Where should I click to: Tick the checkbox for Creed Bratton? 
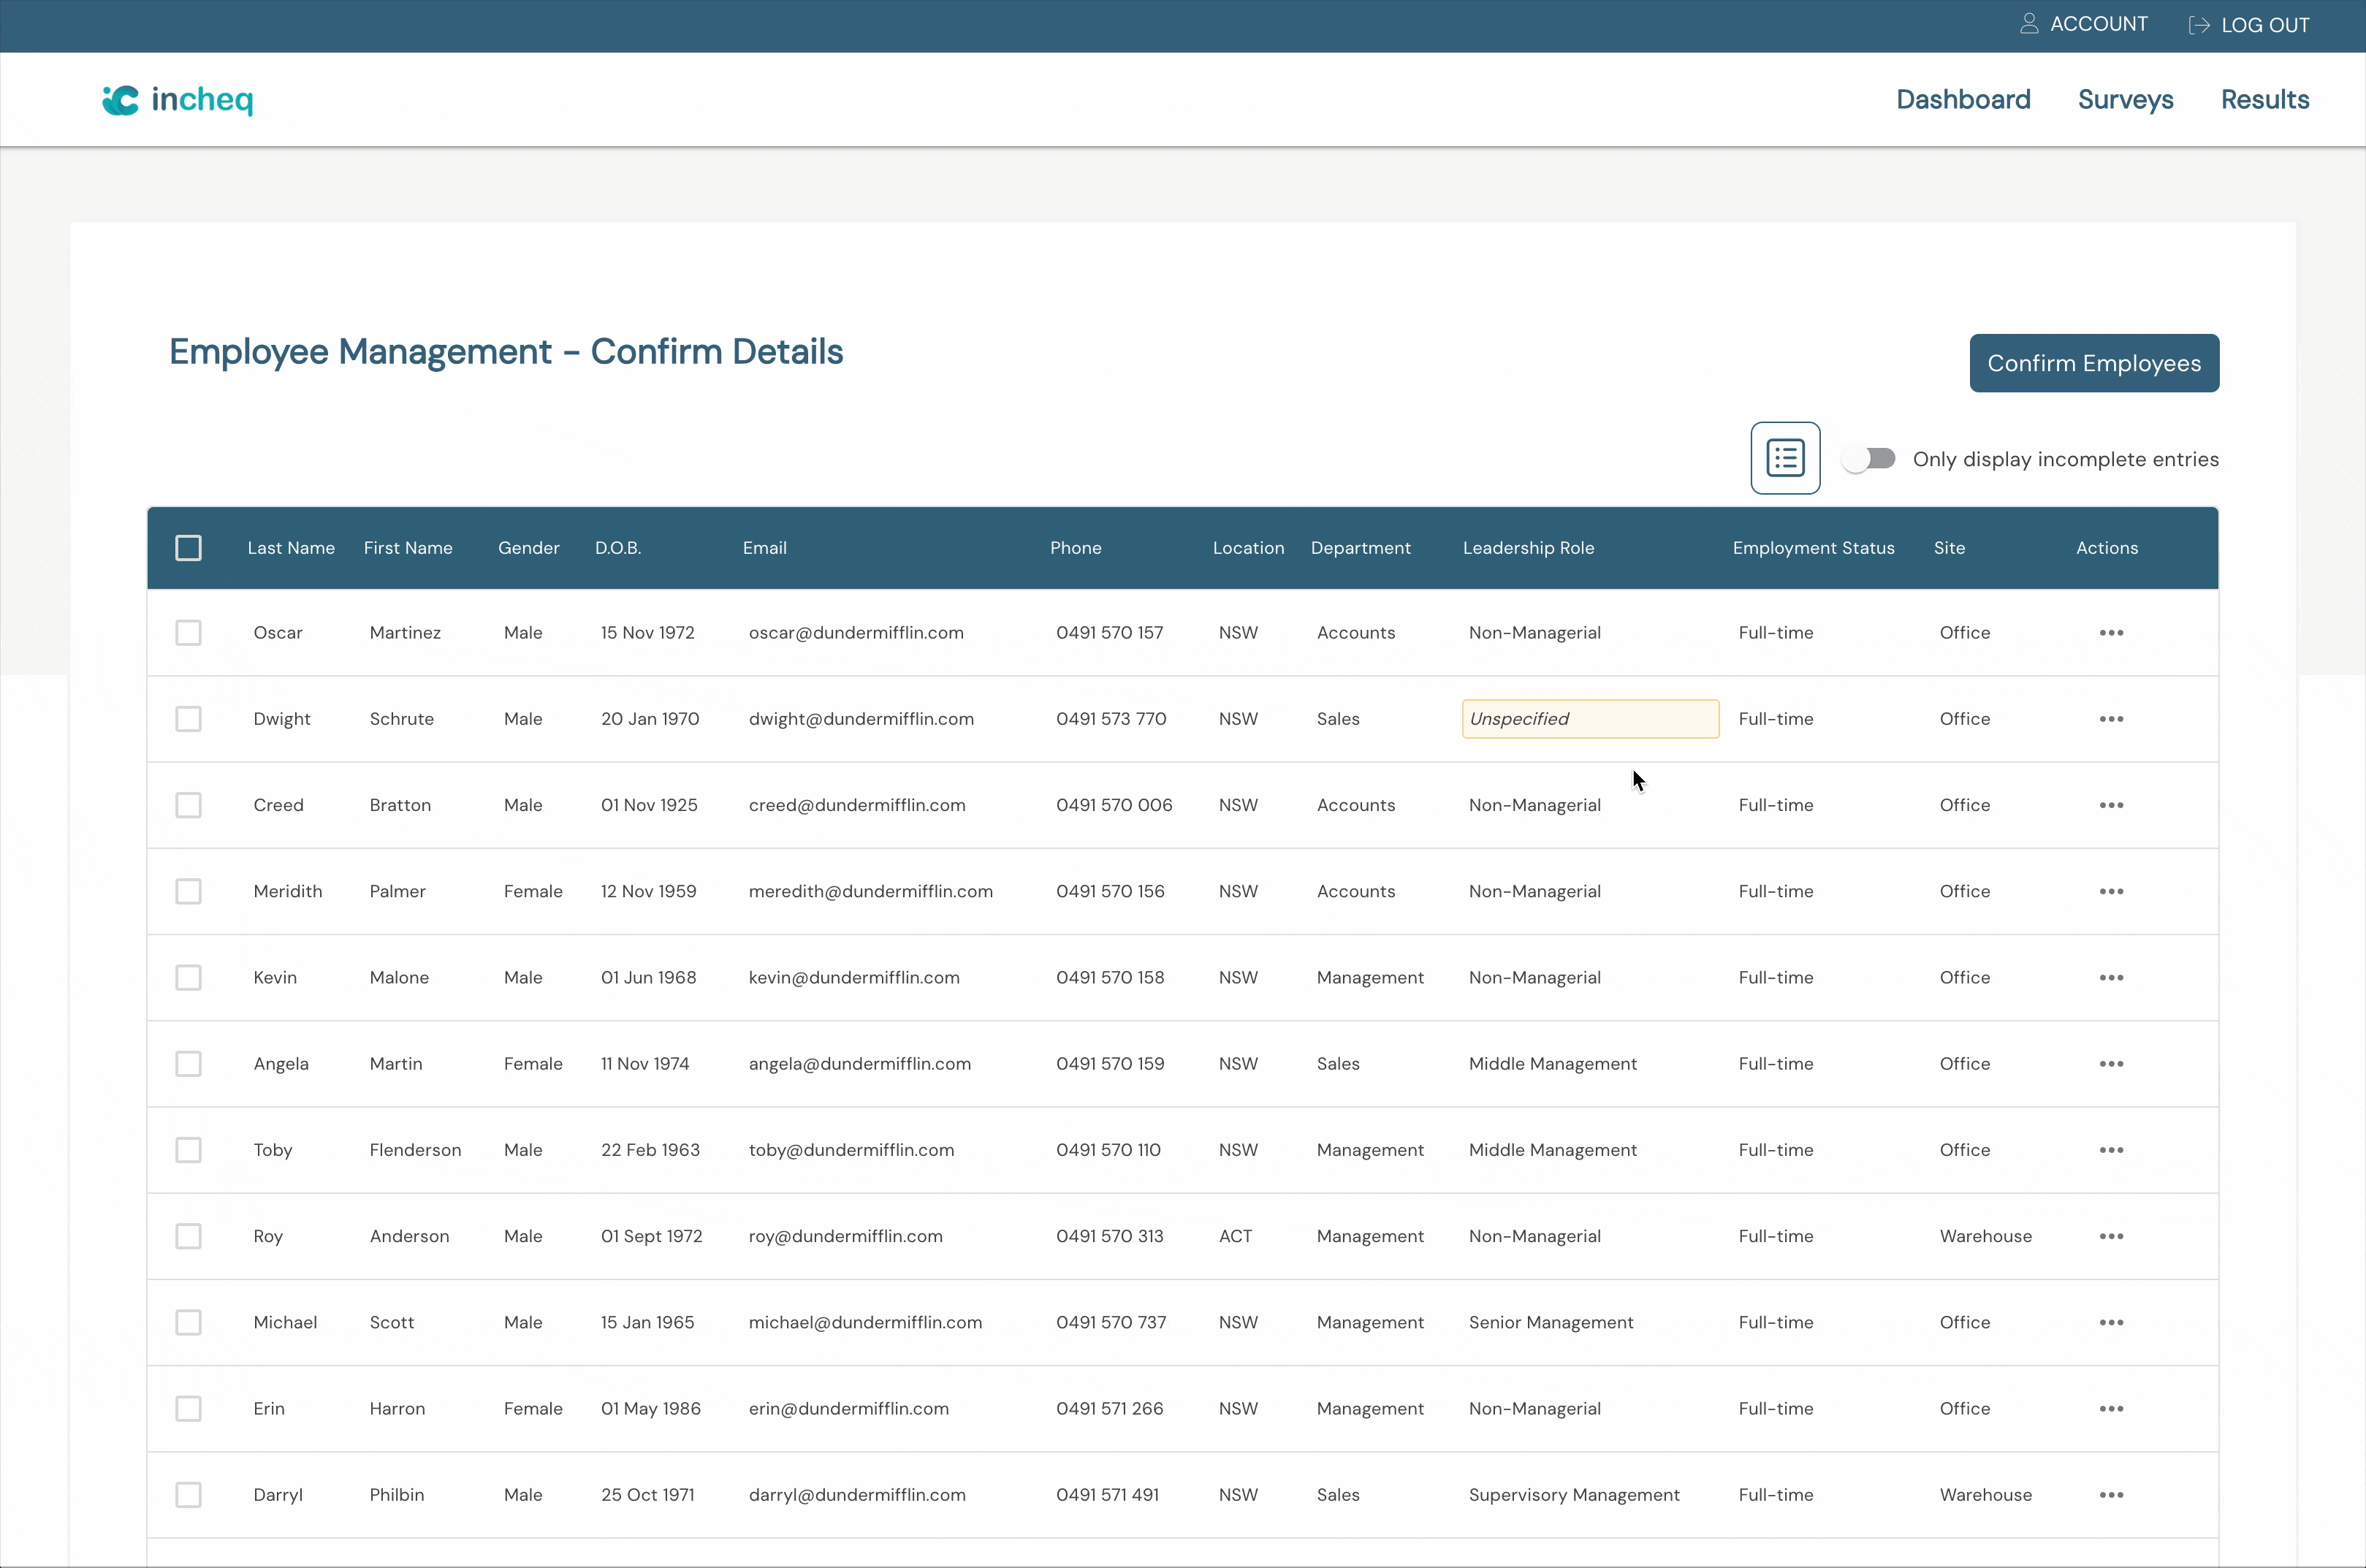(x=188, y=805)
